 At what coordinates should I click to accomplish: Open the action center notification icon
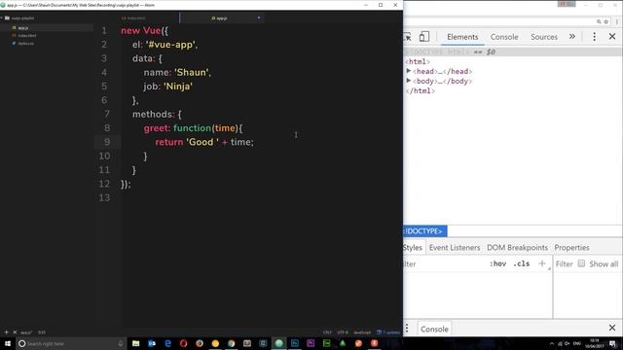(613, 343)
